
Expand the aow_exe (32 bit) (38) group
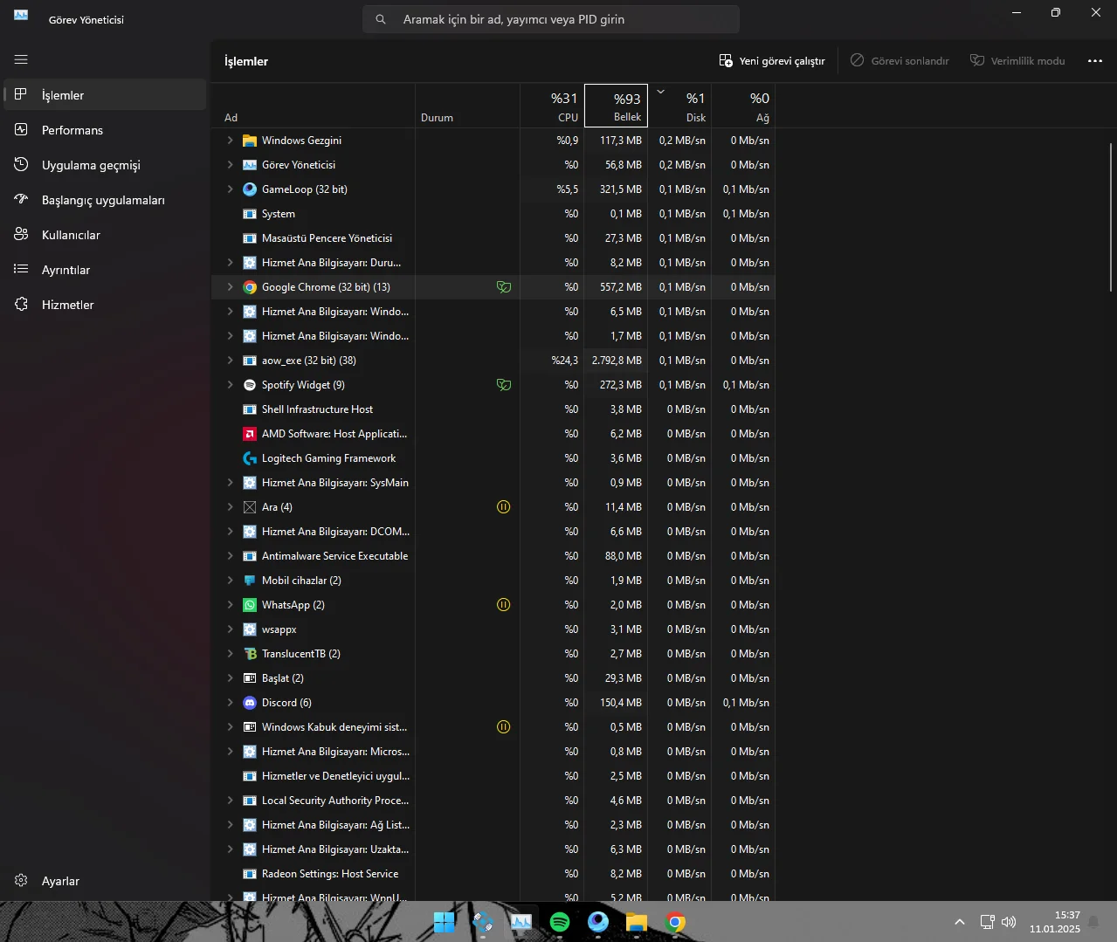click(231, 361)
